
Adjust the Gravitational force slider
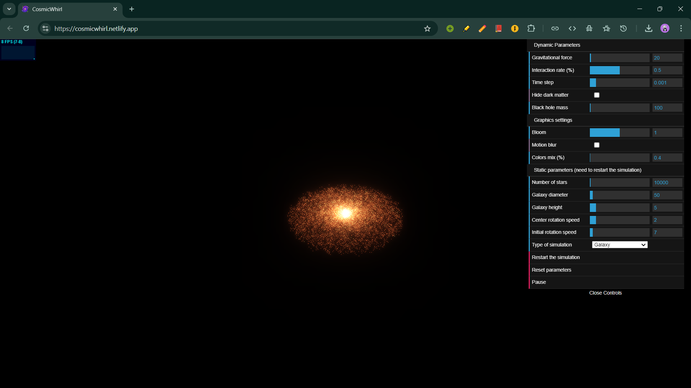(619, 57)
